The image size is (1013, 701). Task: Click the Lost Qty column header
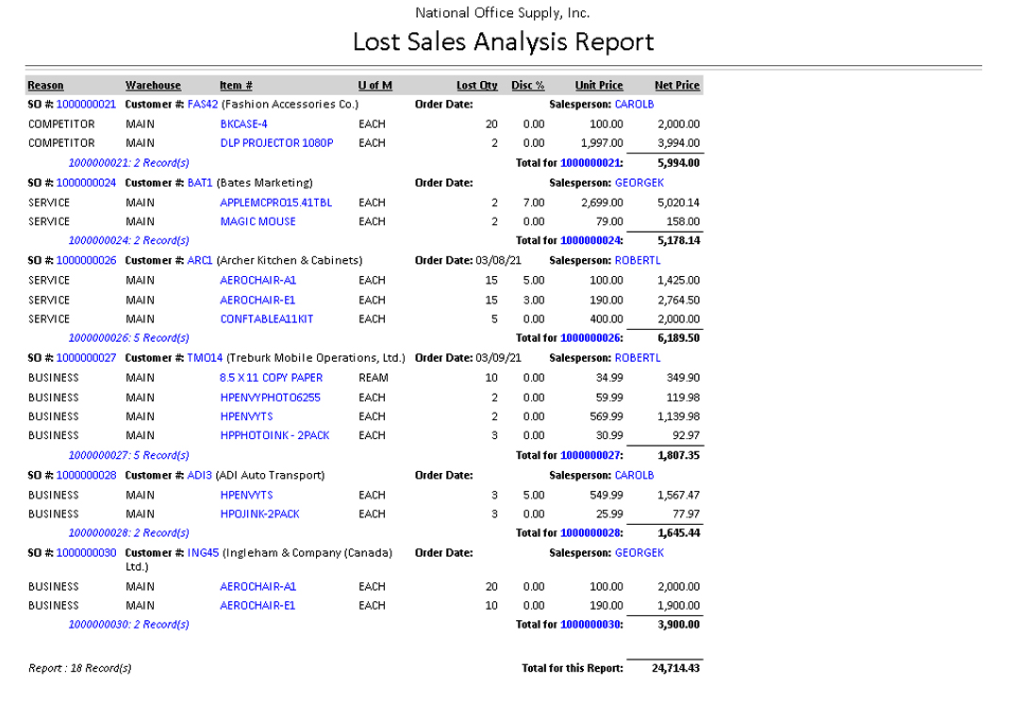coord(476,86)
